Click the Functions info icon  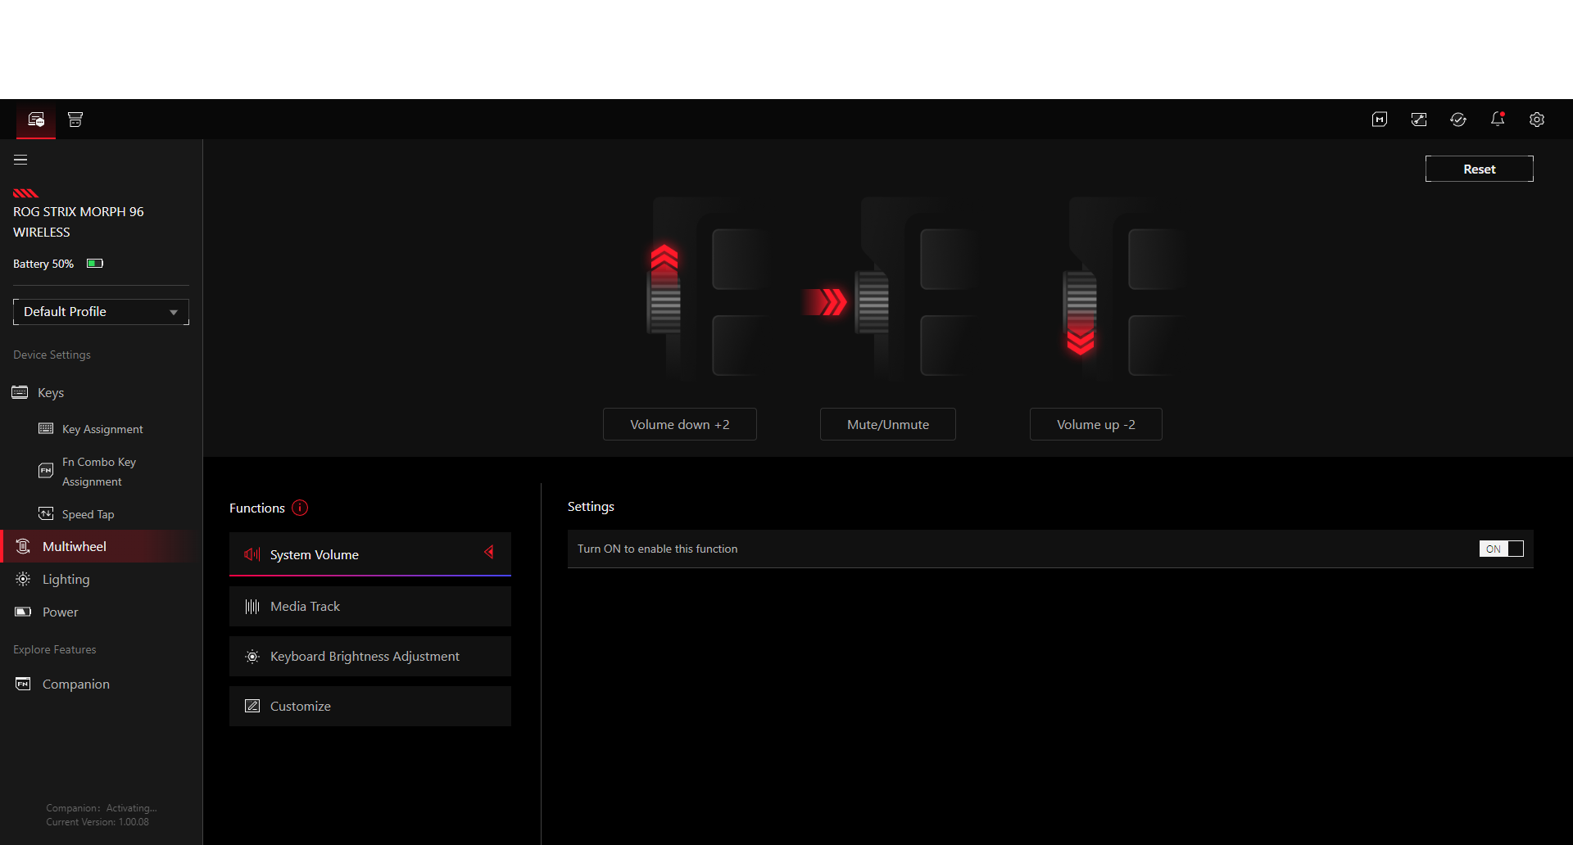pos(300,508)
